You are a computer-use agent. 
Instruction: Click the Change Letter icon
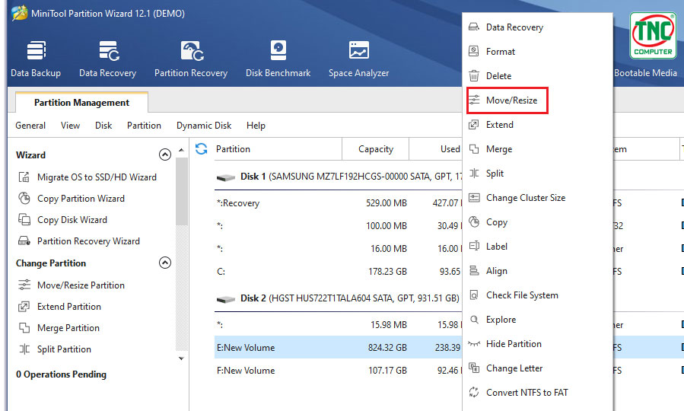tap(474, 368)
